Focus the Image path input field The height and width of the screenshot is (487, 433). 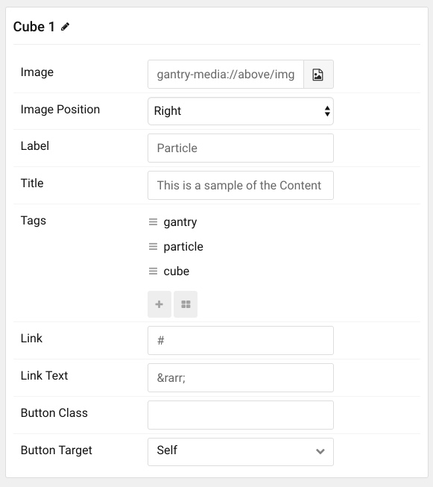tap(226, 75)
